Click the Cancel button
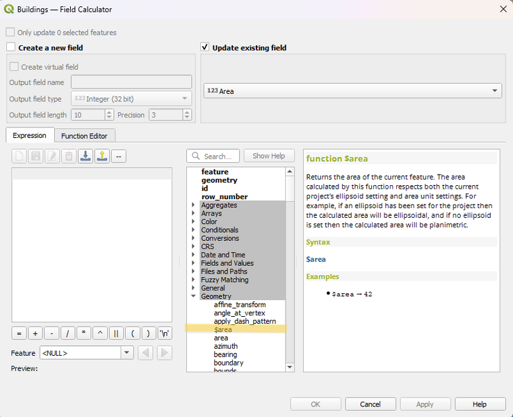The image size is (513, 417). [x=370, y=404]
